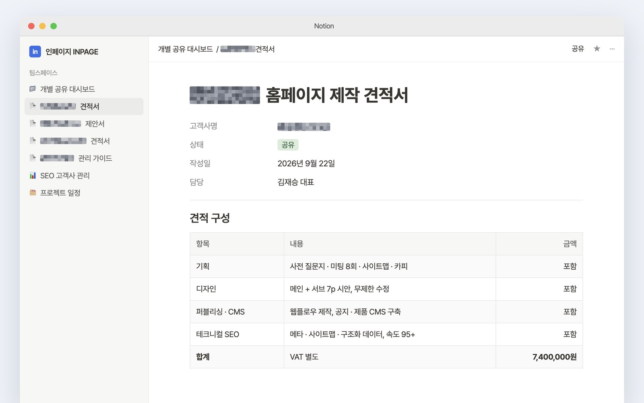
Task: Open SEO 고객사 관리 in sidebar
Action: click(x=84, y=176)
